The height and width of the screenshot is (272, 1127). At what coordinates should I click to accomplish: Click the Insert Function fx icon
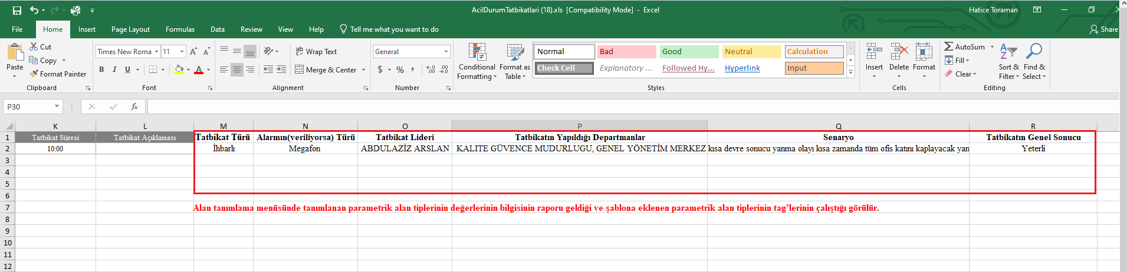(134, 107)
